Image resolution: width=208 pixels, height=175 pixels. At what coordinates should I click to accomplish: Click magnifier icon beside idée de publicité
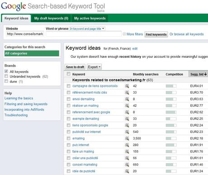(x=127, y=171)
